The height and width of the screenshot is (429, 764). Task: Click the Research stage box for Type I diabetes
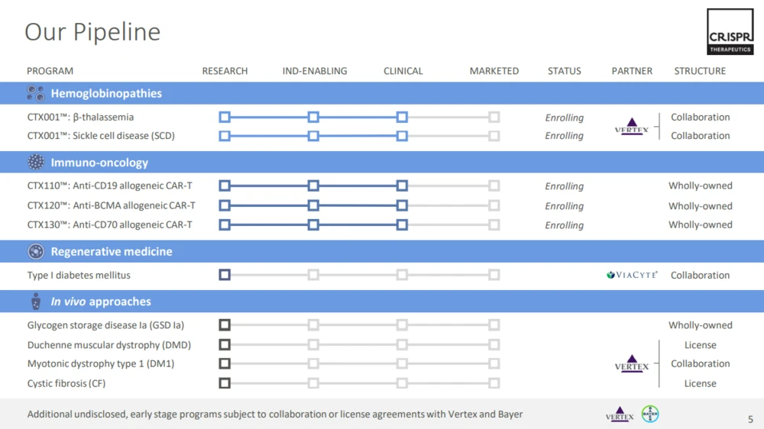coord(225,275)
